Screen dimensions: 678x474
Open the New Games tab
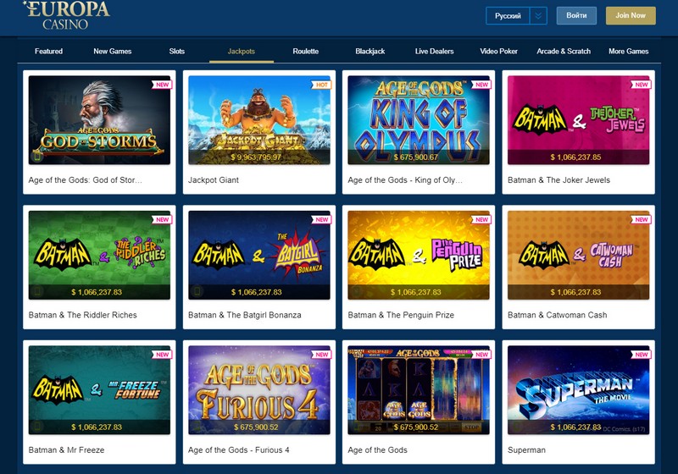point(113,51)
